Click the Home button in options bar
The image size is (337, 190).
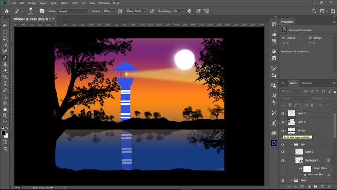coord(7,11)
